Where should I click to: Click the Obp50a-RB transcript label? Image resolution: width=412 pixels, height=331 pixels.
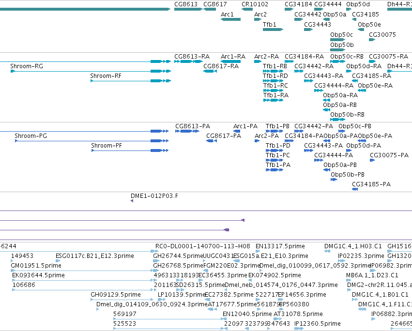coord(340,105)
